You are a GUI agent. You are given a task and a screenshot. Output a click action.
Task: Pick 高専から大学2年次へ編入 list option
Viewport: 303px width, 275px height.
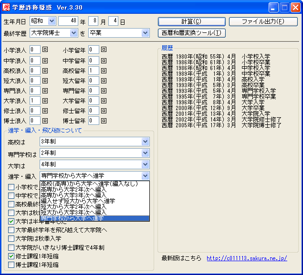point(73,190)
